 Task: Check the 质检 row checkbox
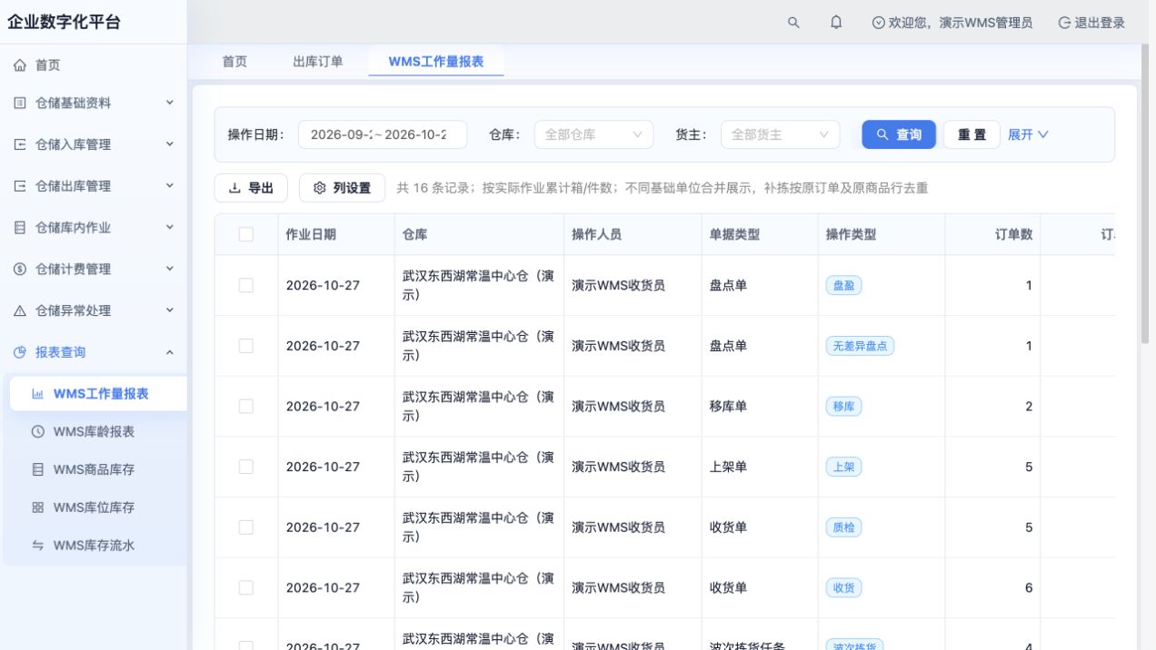tap(246, 527)
